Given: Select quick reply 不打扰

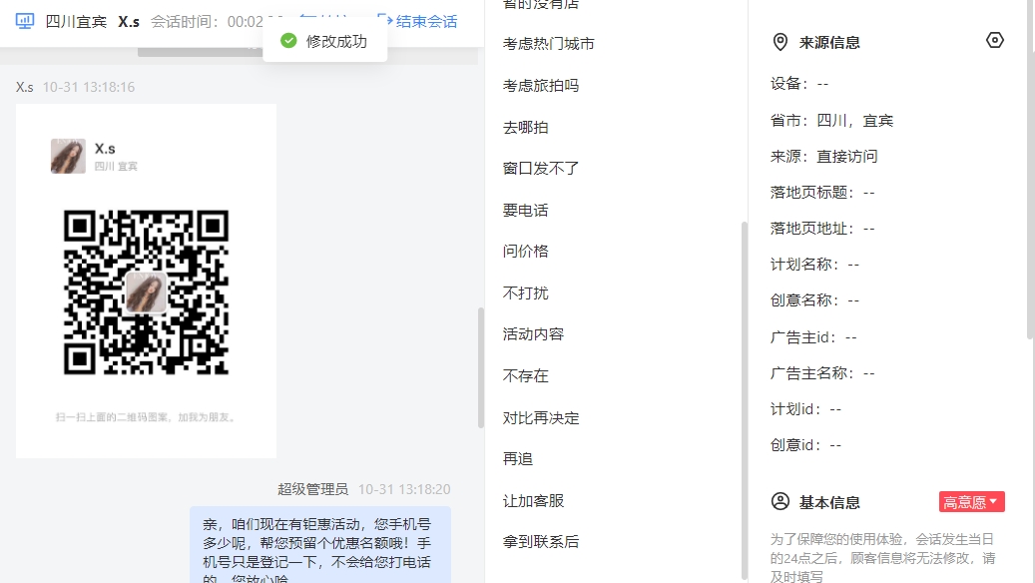Looking at the screenshot, I should tap(525, 292).
